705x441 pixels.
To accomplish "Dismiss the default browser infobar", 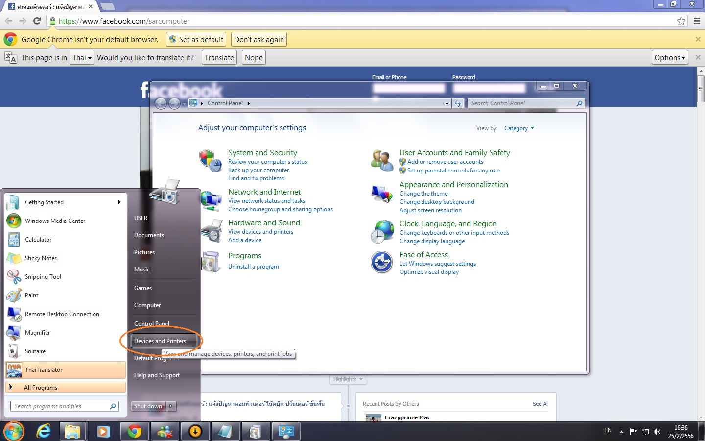I will click(x=698, y=39).
